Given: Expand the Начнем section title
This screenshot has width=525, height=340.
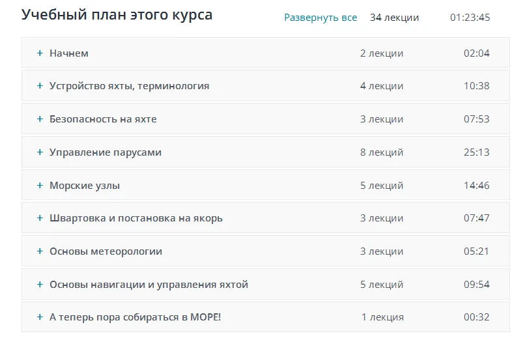Looking at the screenshot, I should pos(69,53).
